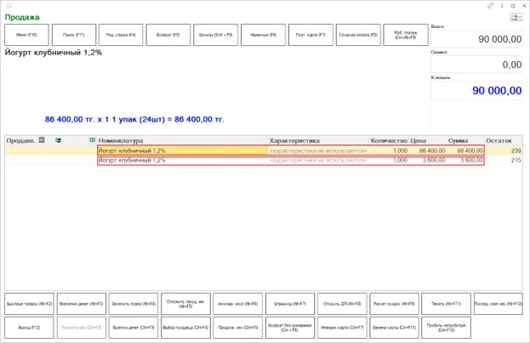Click Быстрые товары (Alt+F2) button
Screen dimensions: 530x343
point(29,304)
